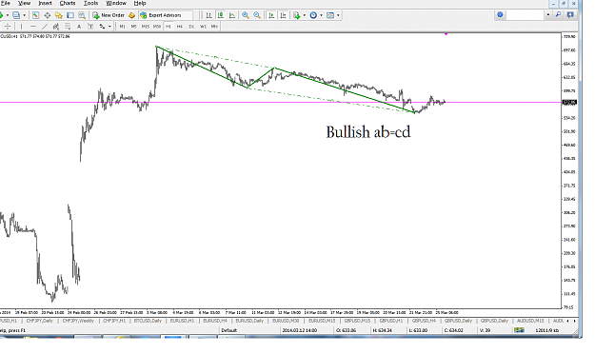Open the MetaEditor yellow book icon
This screenshot has width=595, height=353.
point(131,15)
